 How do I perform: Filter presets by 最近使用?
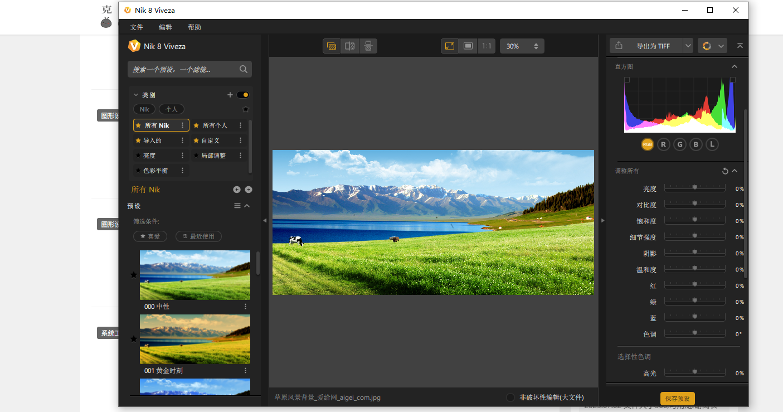tap(198, 236)
